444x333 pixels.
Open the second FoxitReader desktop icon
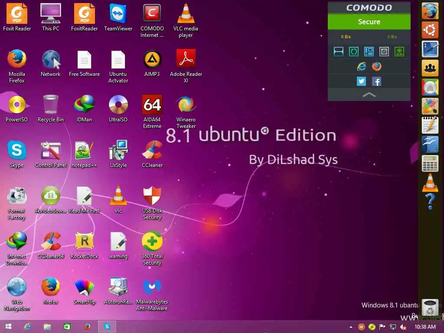[85, 17]
